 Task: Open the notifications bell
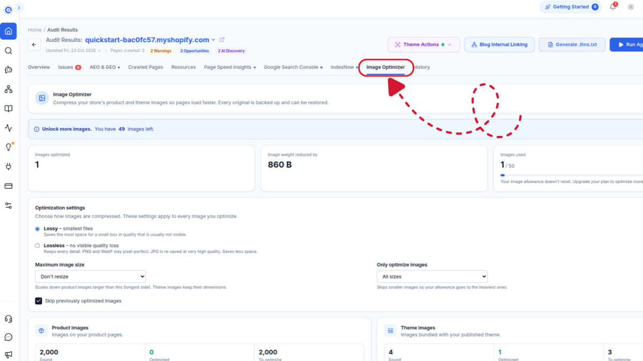[613, 7]
